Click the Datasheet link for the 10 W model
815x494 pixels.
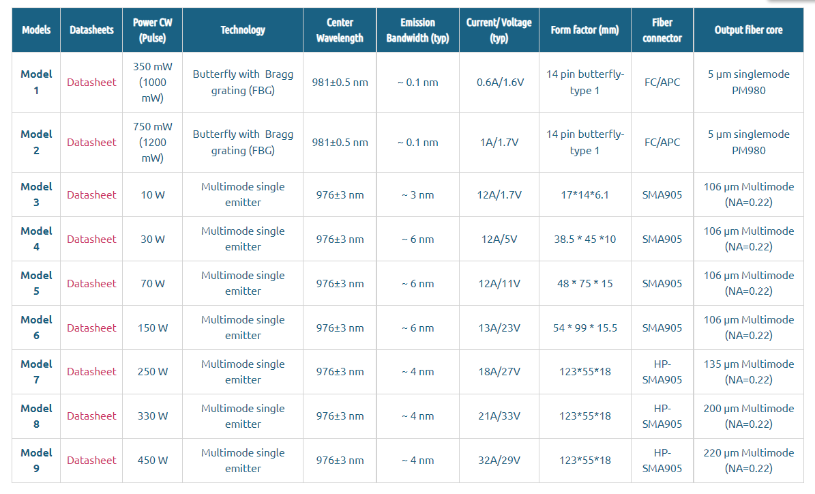(x=91, y=194)
